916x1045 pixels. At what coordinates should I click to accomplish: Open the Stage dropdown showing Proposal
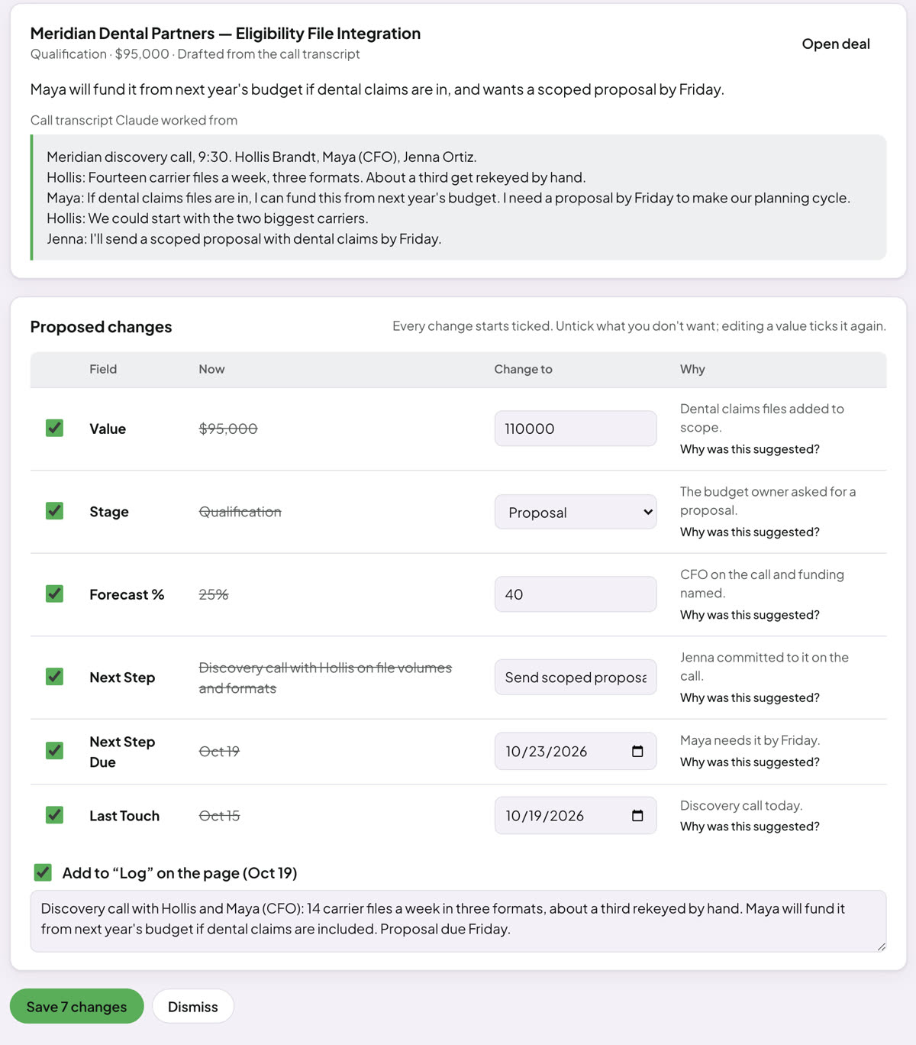click(x=576, y=512)
